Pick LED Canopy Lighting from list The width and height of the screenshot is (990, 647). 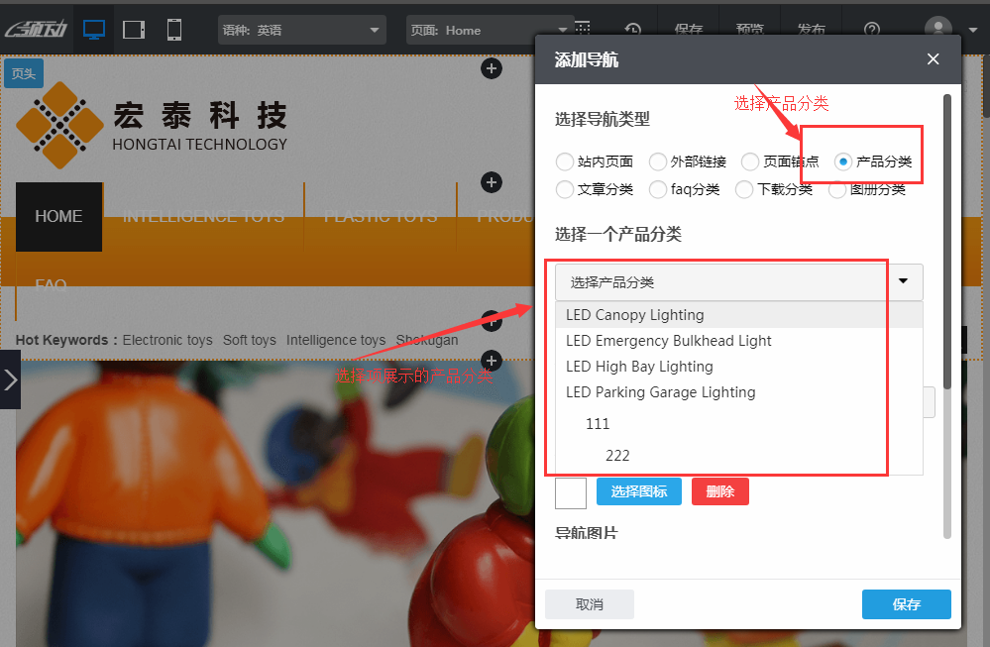635,315
